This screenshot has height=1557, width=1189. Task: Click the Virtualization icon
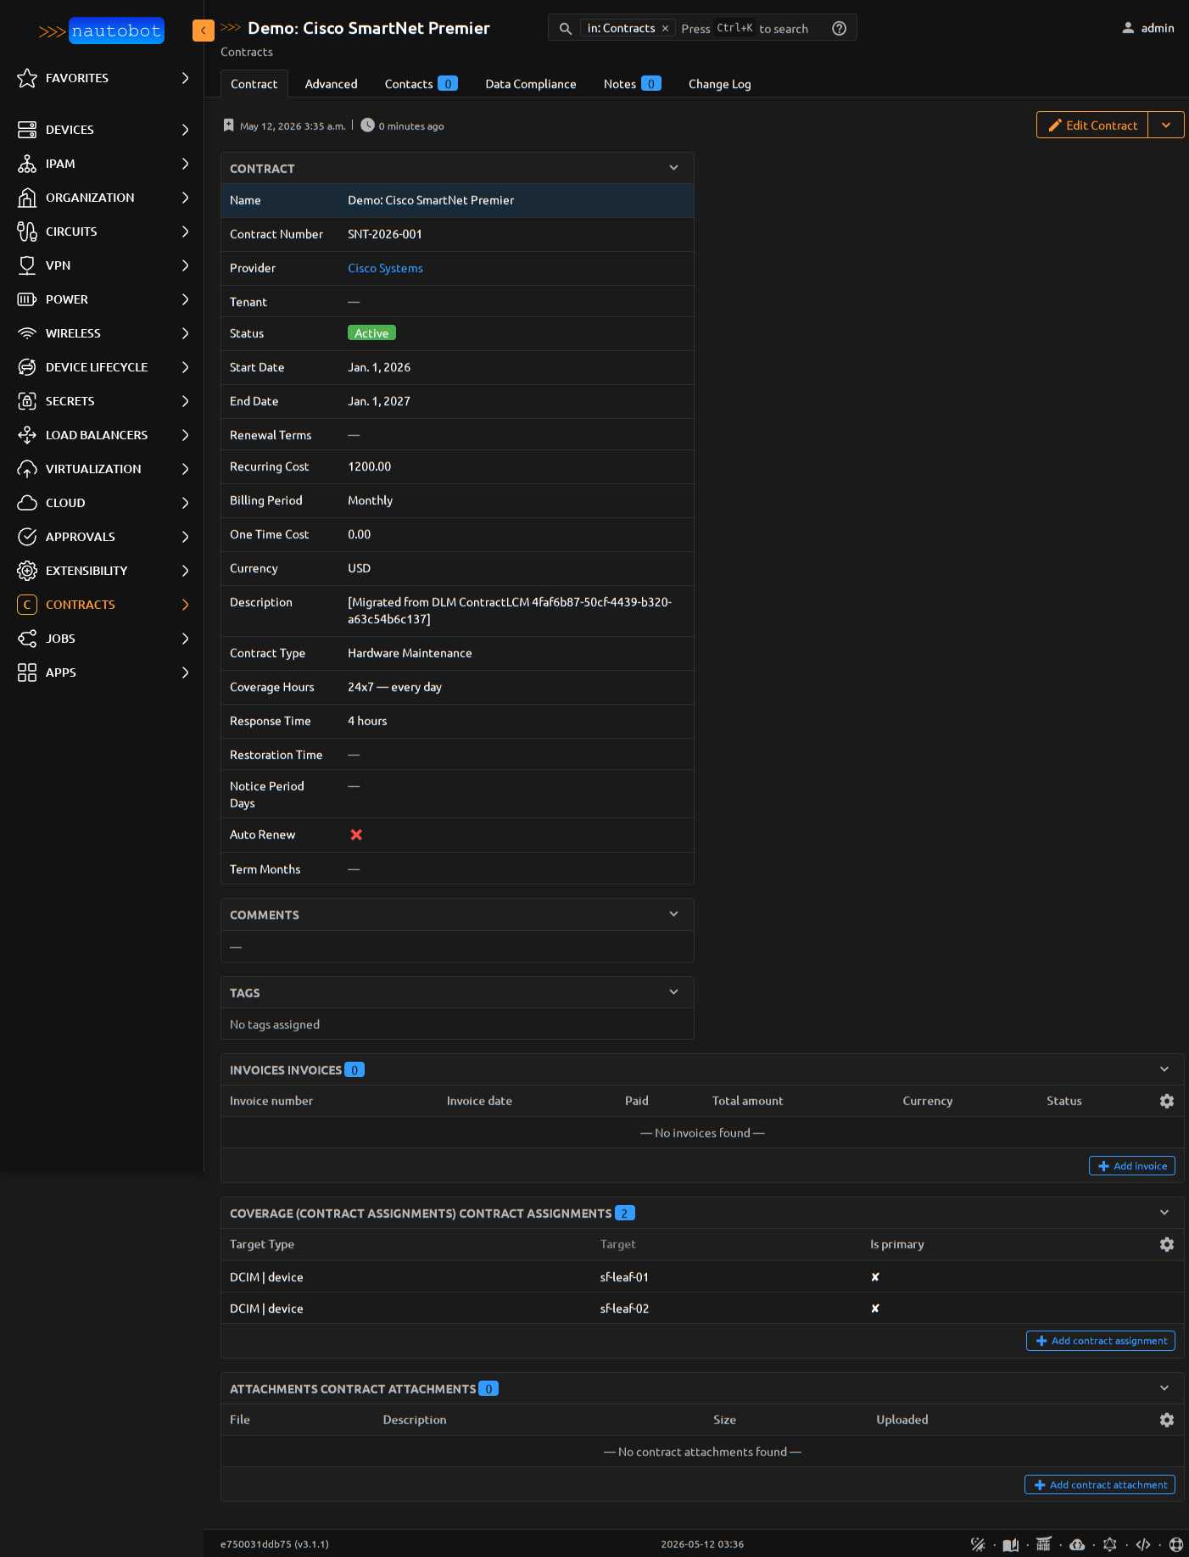(27, 469)
